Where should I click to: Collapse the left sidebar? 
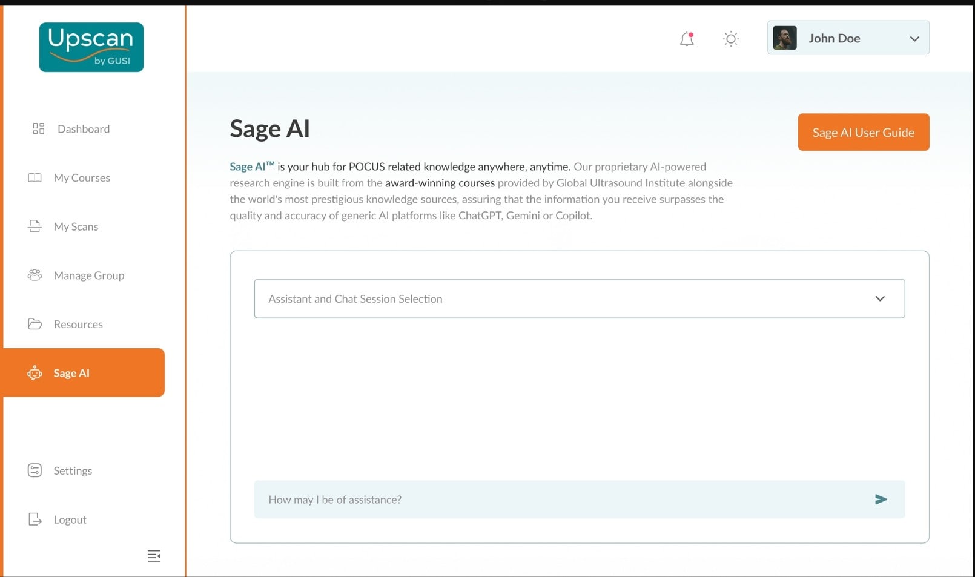coord(154,556)
